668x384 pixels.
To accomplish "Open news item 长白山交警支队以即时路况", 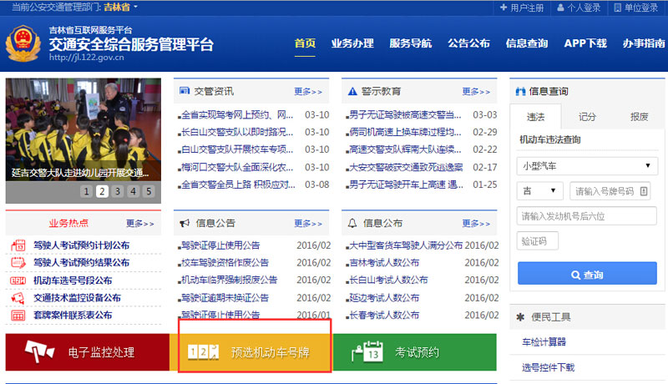I will pyautogui.click(x=237, y=133).
